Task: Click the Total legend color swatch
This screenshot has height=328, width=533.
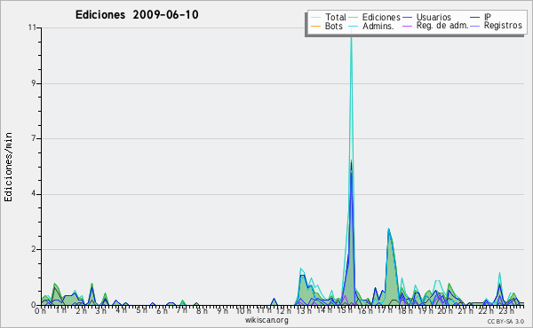Action: 315,18
